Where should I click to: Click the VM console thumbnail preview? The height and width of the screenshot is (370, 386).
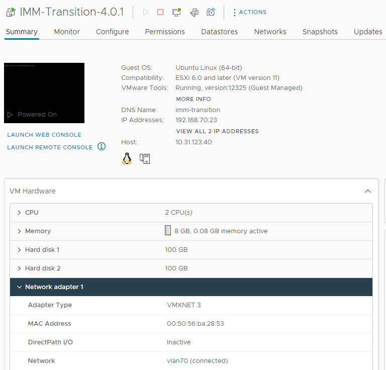(x=44, y=93)
